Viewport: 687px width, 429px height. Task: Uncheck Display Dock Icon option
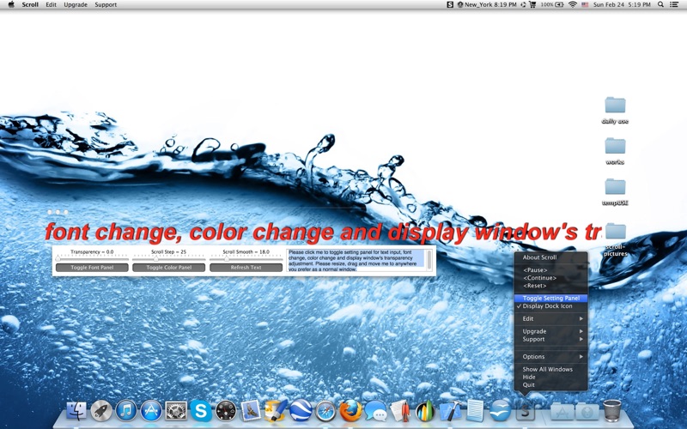547,306
